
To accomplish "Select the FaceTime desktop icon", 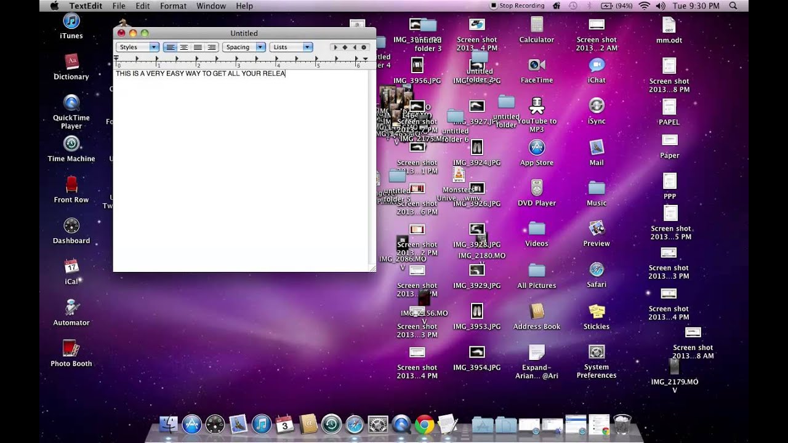I will [x=537, y=70].
